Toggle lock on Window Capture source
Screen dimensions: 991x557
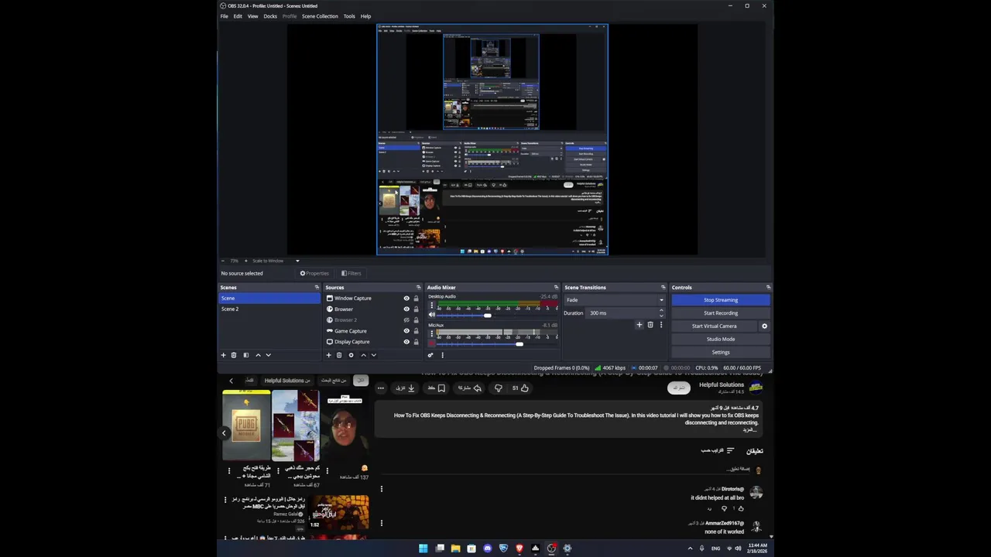point(416,298)
